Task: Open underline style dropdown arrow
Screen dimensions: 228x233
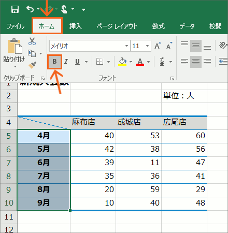Action: click(x=86, y=62)
